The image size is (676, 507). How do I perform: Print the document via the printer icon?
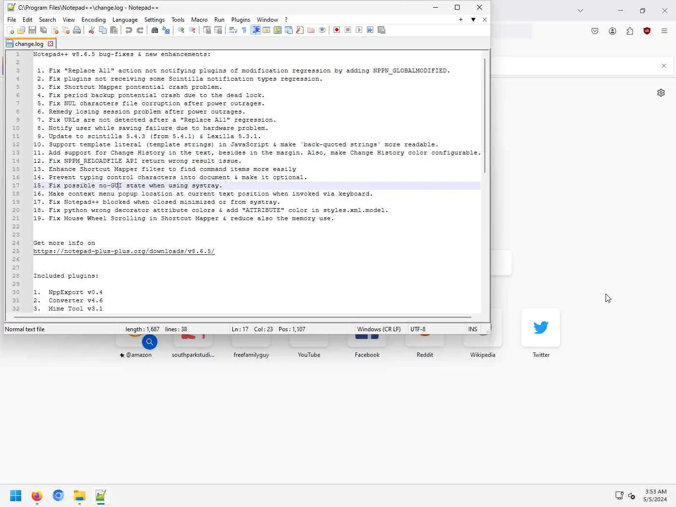click(x=77, y=30)
